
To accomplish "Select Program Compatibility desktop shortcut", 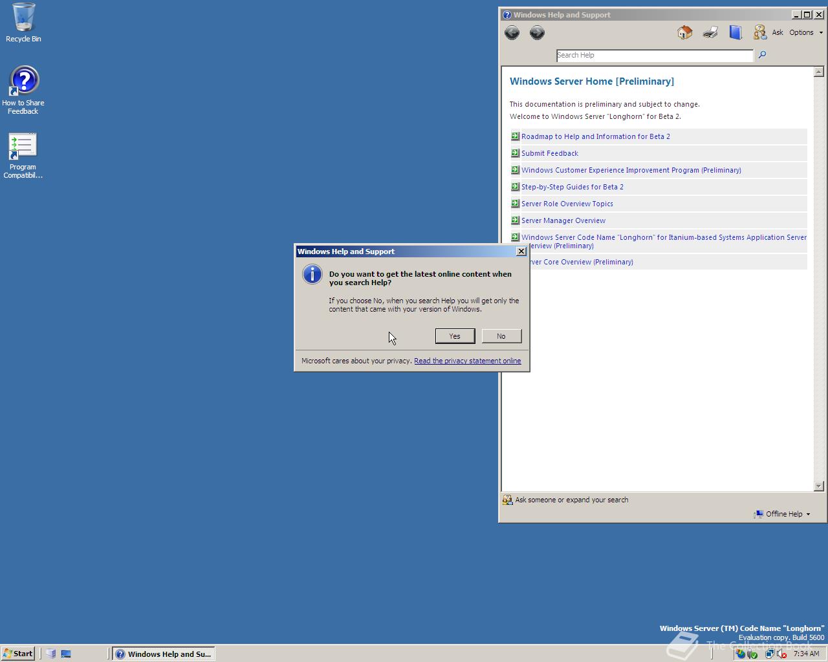I will click(23, 156).
